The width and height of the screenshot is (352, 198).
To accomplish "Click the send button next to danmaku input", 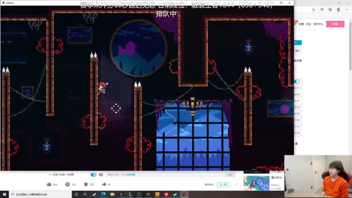I will [x=230, y=175].
